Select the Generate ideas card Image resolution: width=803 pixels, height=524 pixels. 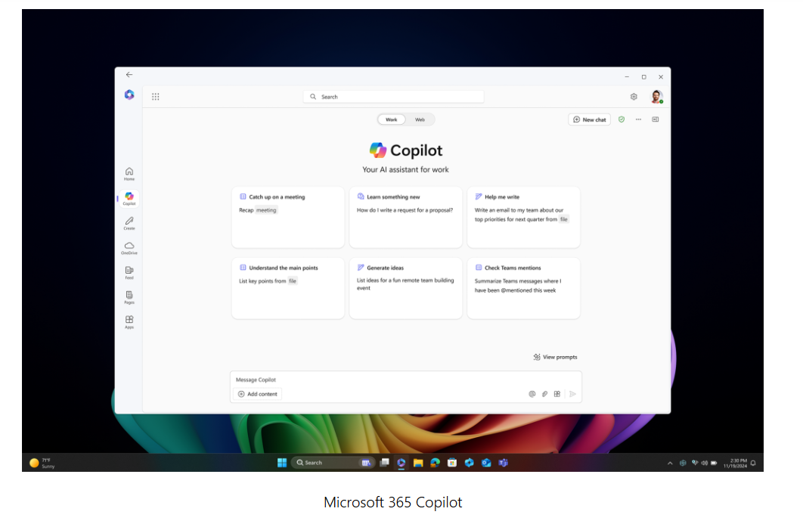(405, 288)
